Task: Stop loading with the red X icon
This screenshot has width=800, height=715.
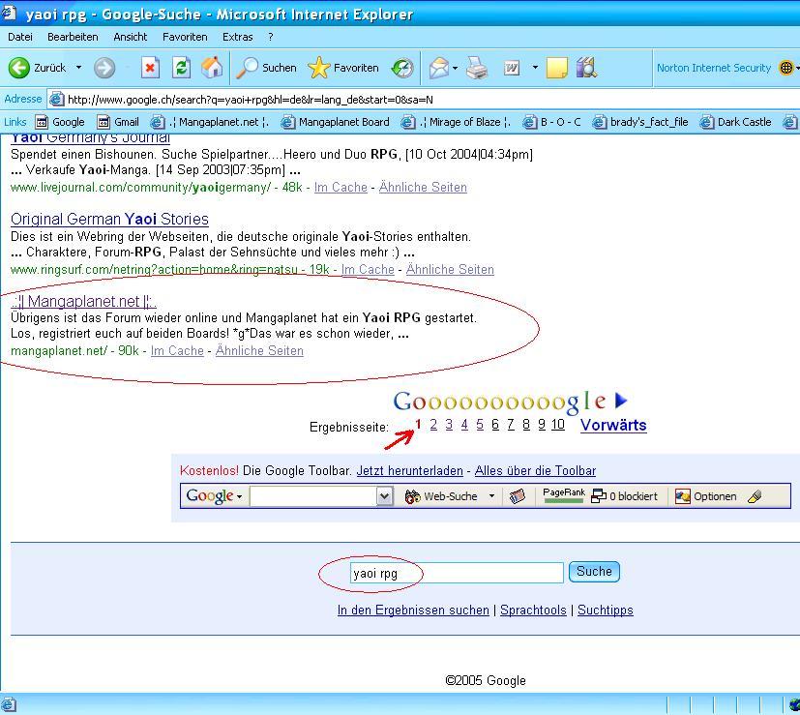Action: pos(150,68)
